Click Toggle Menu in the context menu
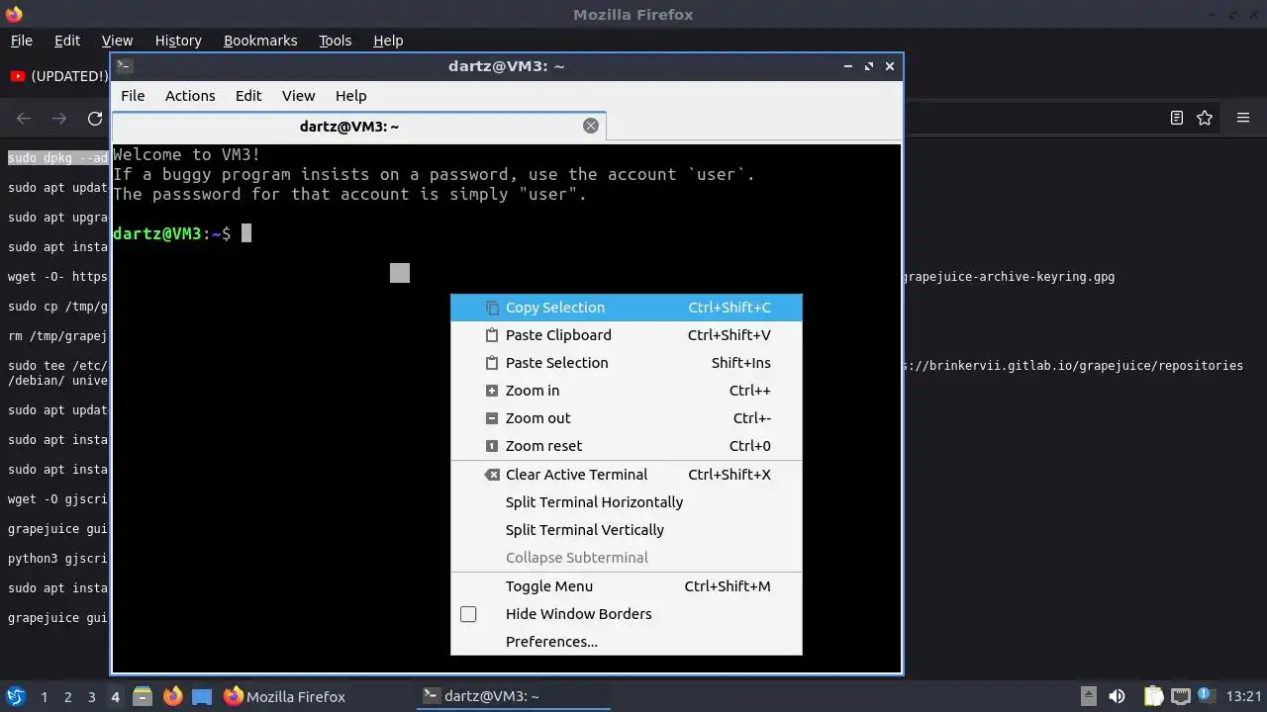The image size is (1267, 712). [626, 586]
